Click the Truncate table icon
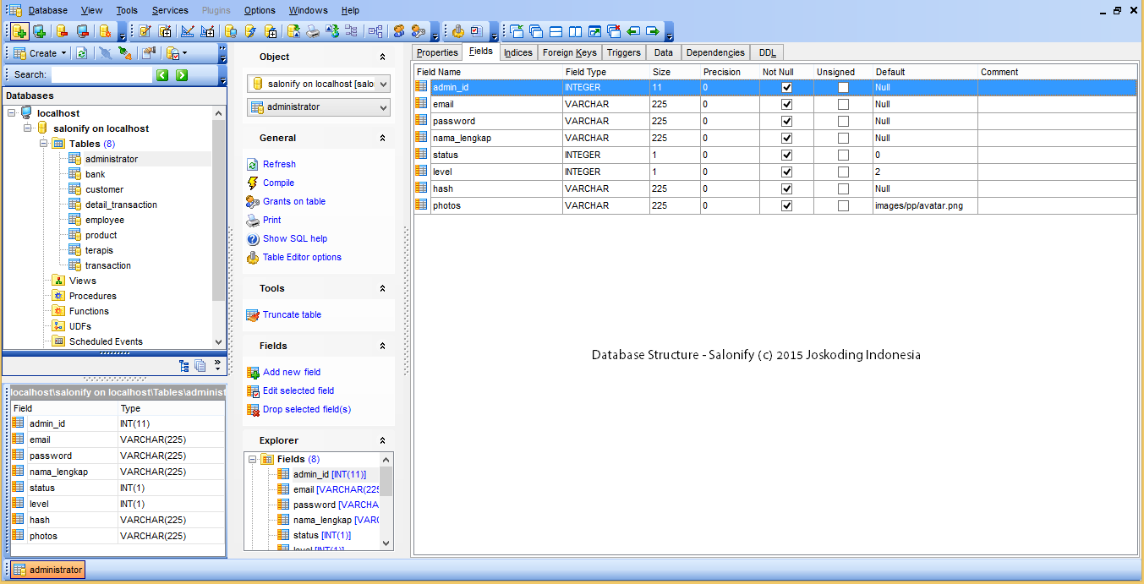The image size is (1144, 584). point(252,314)
